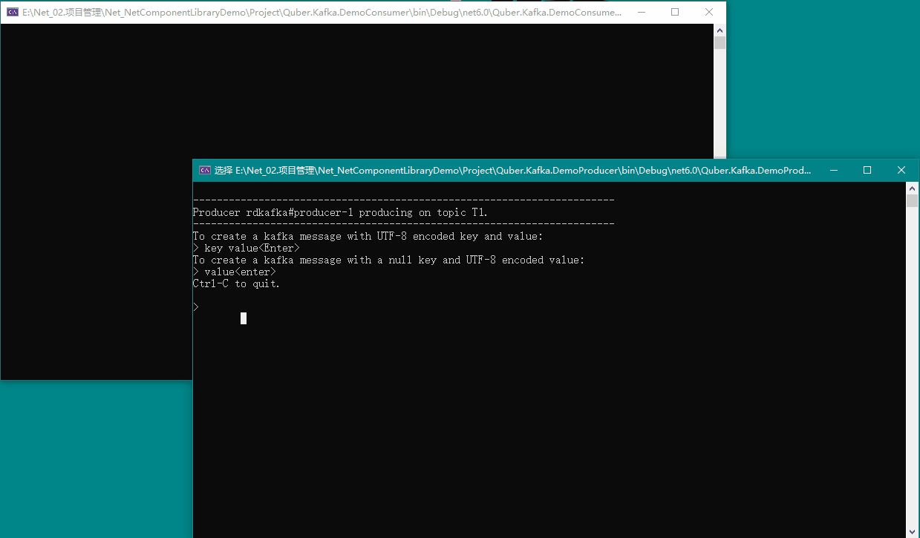The width and height of the screenshot is (920, 538).
Task: Close the DemoProducer console window
Action: click(x=901, y=171)
